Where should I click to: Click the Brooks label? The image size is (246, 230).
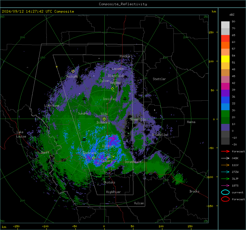pyautogui.click(x=194, y=191)
